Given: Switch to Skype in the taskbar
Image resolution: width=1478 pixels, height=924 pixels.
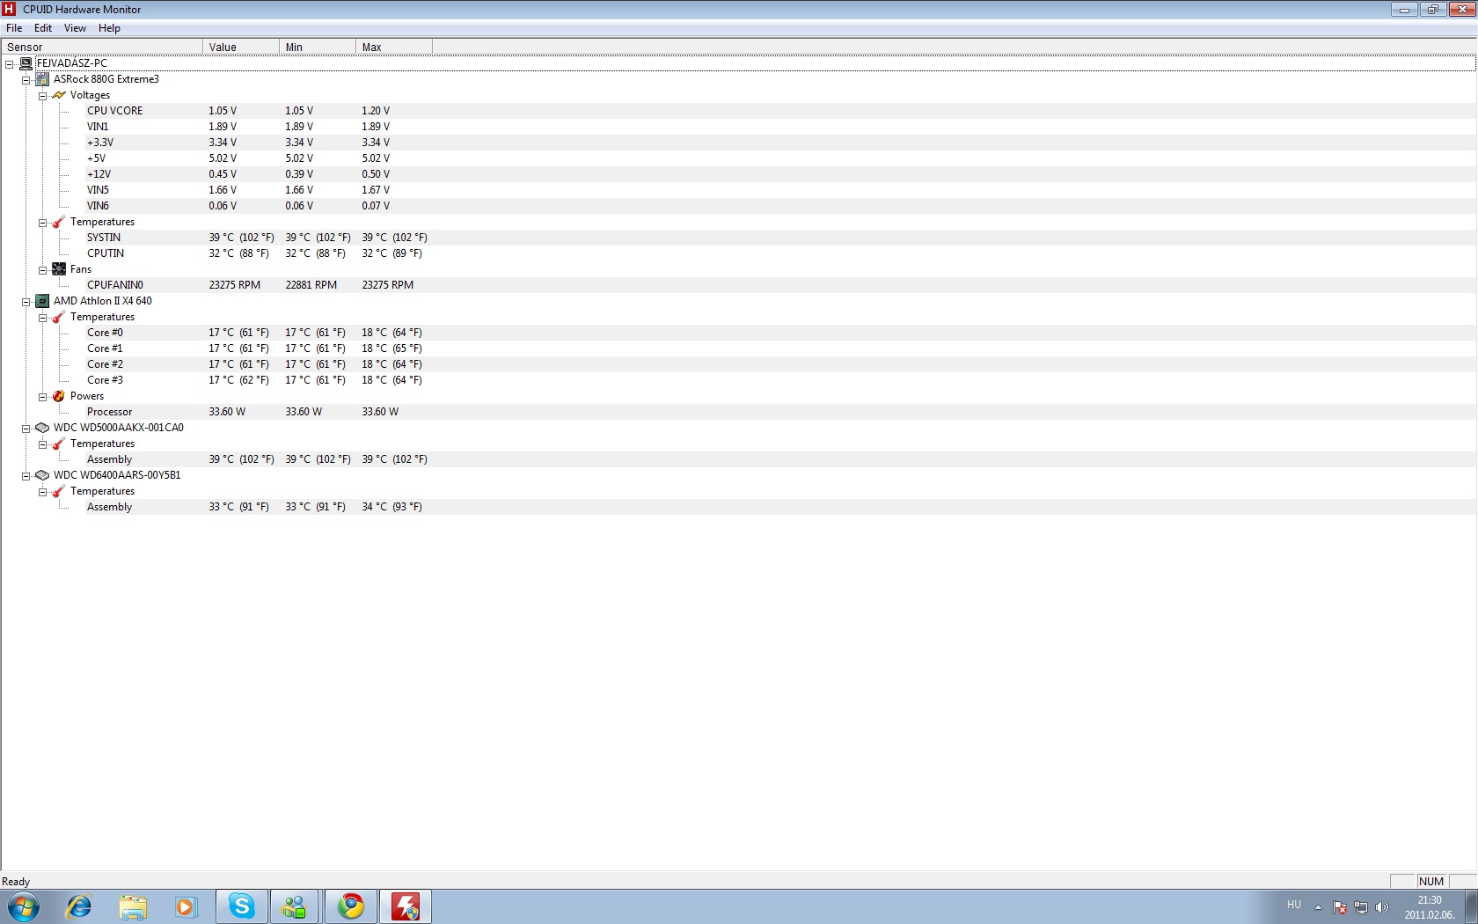Looking at the screenshot, I should point(242,906).
